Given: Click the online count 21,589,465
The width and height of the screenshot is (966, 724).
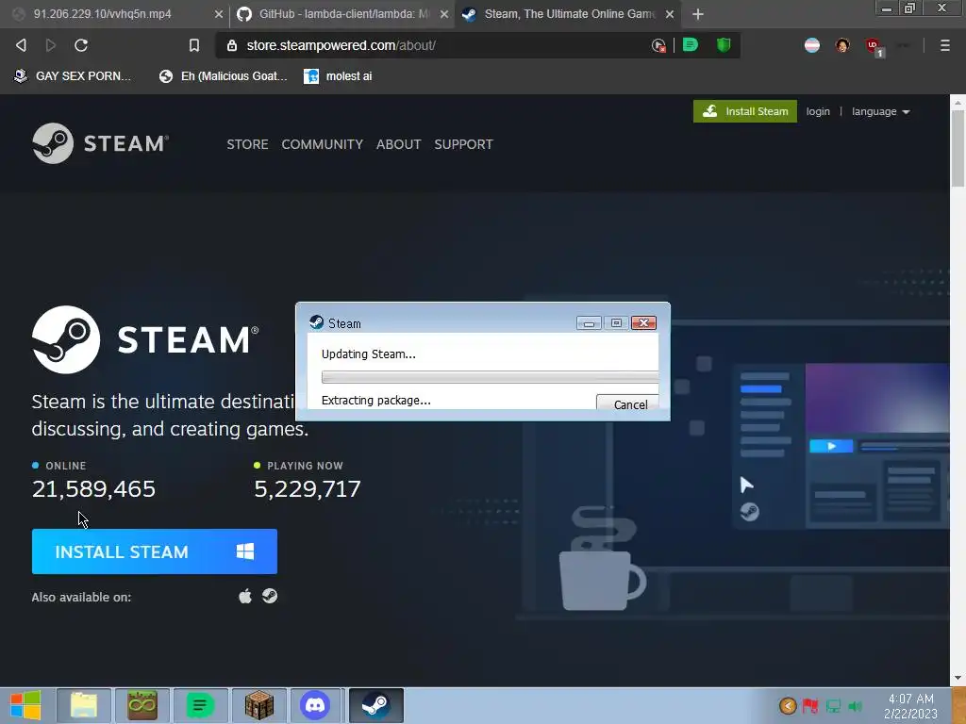Looking at the screenshot, I should [x=93, y=489].
